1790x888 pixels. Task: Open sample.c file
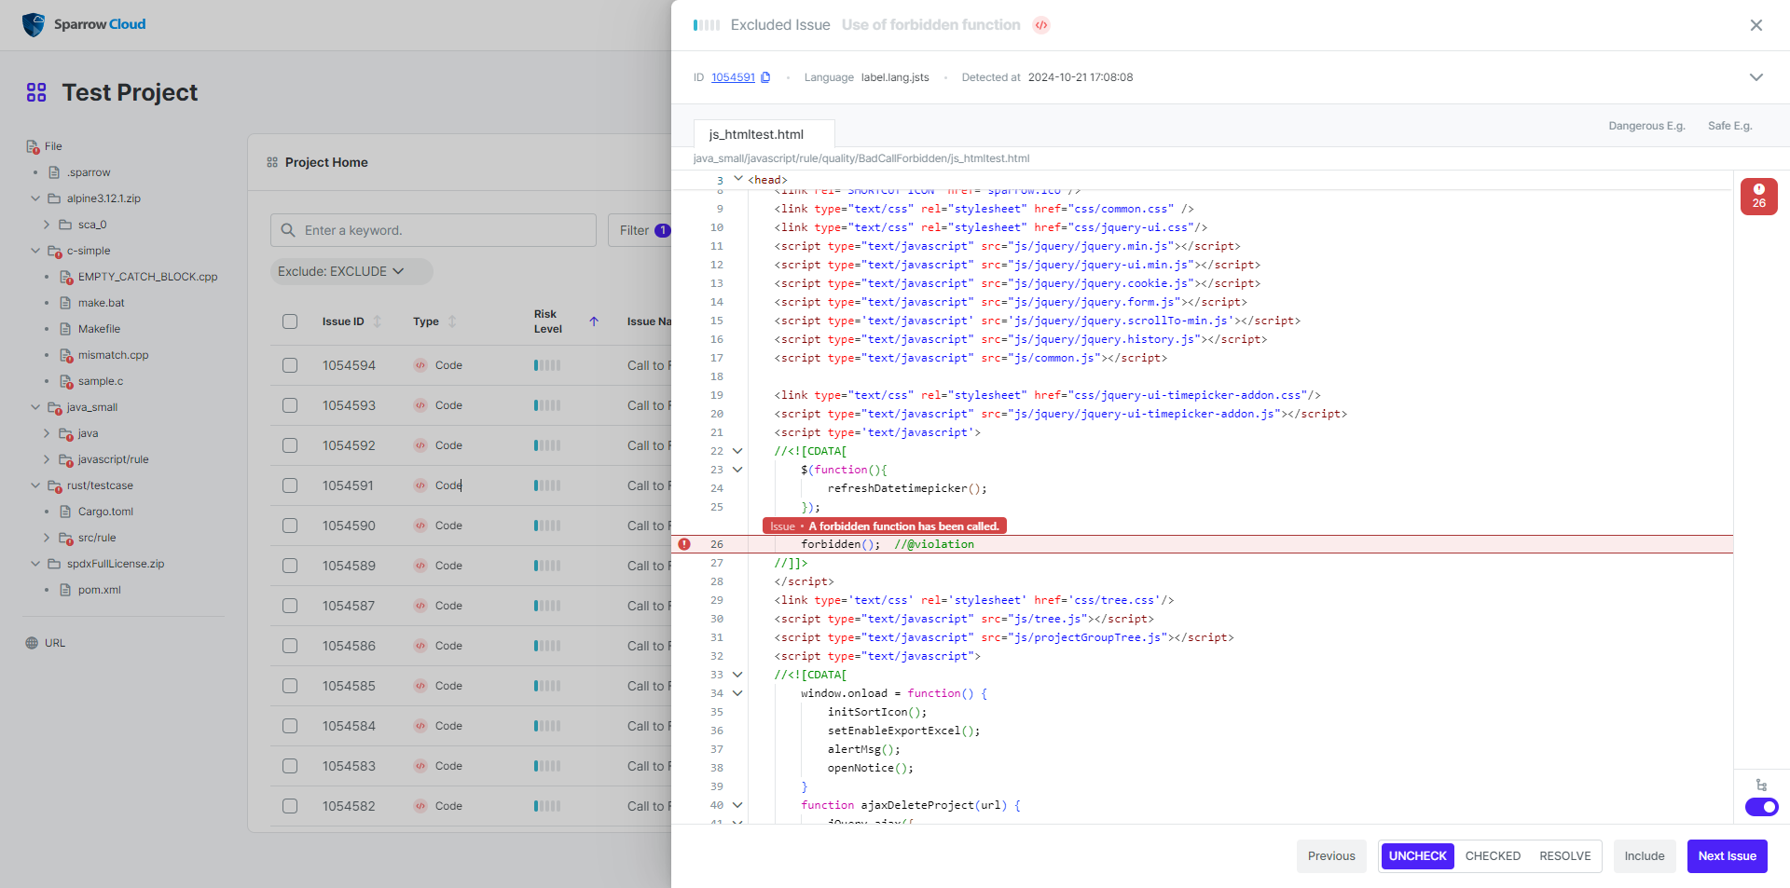click(x=100, y=381)
